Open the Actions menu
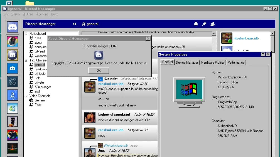Screen dimensions: 280x157 tap(28, 14)
